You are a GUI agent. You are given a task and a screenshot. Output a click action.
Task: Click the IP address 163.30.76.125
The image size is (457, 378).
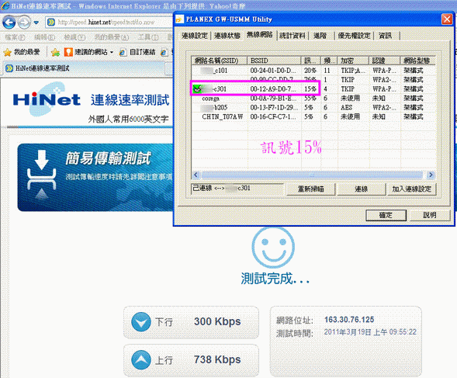349,320
